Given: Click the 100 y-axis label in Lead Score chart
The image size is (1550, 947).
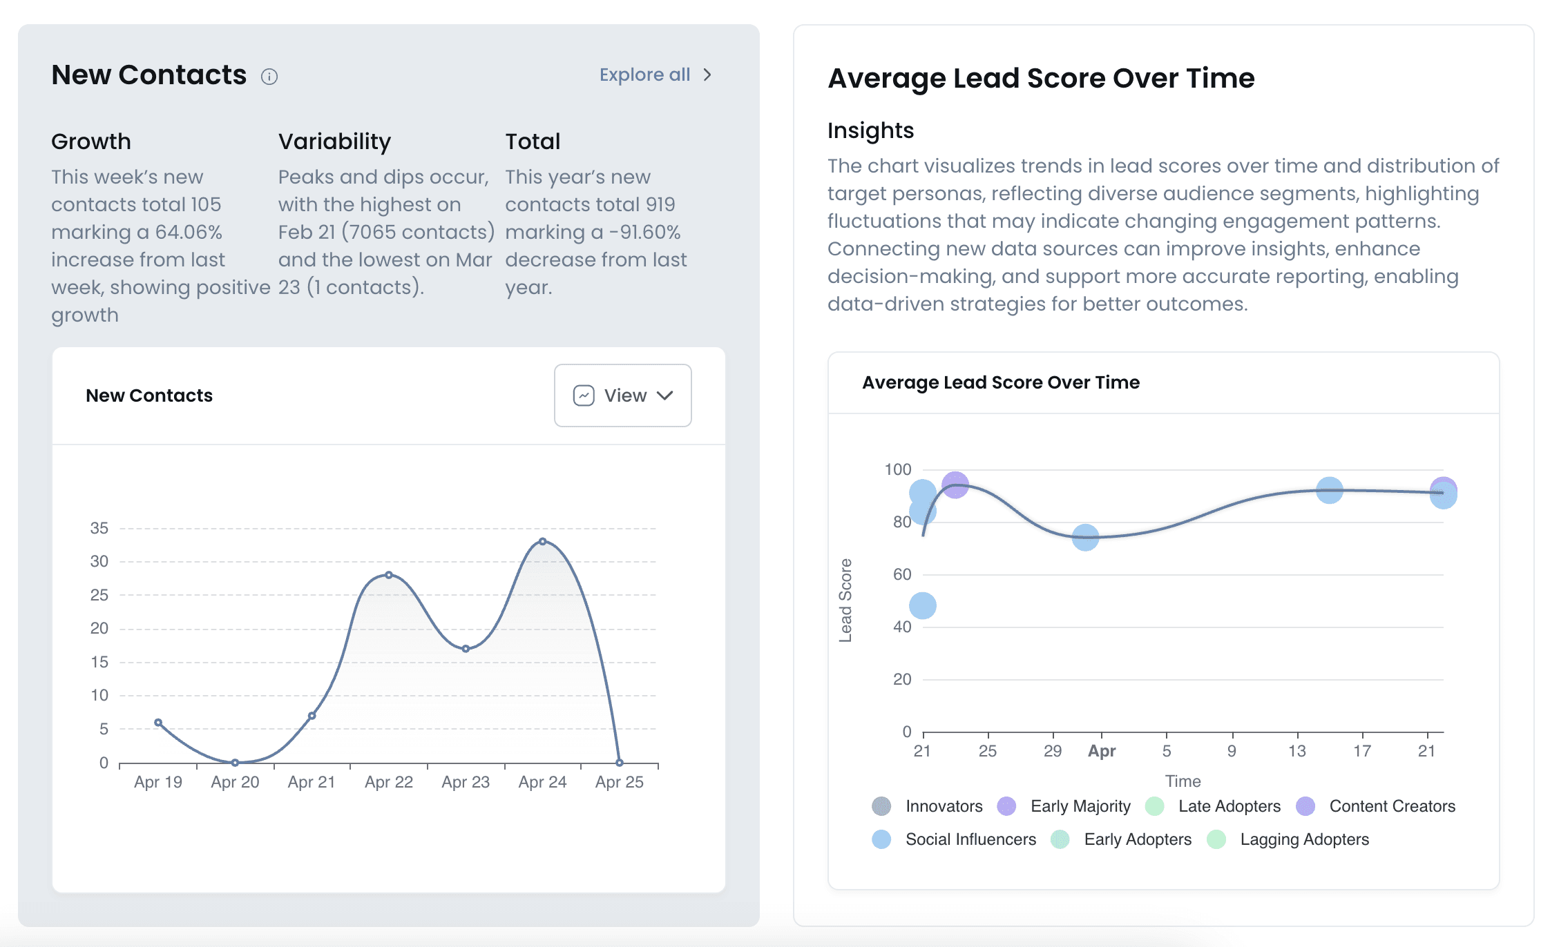Looking at the screenshot, I should 898,469.
